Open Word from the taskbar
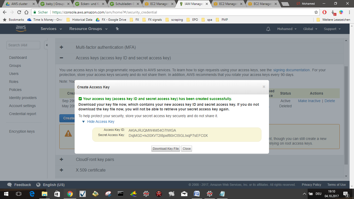The width and height of the screenshot is (354, 199). click(197, 194)
